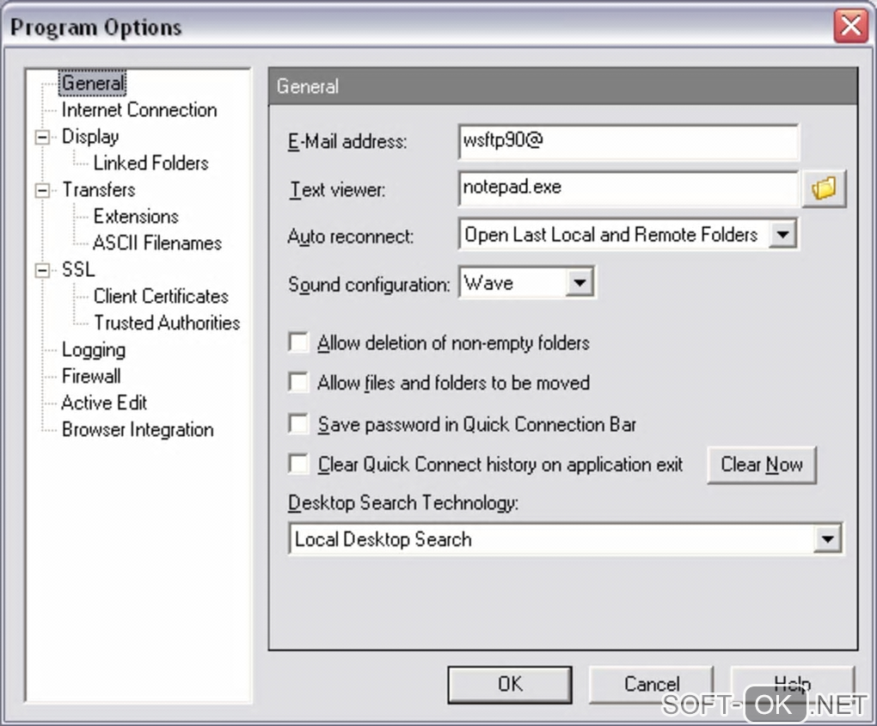Select General in the options tree

point(93,83)
